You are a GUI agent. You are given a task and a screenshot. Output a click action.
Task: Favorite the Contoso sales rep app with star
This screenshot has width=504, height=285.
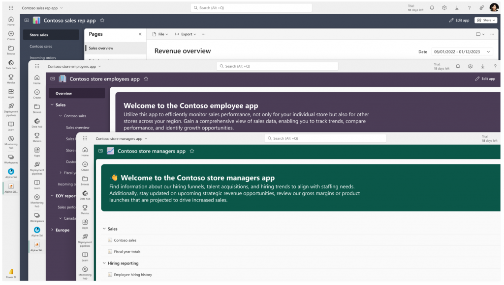(102, 21)
